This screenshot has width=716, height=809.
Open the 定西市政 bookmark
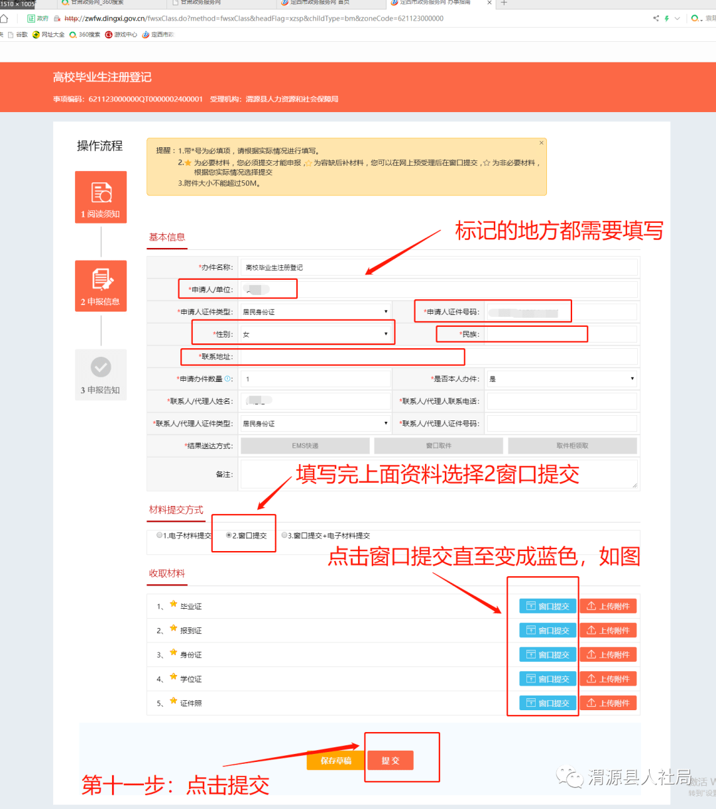point(158,34)
